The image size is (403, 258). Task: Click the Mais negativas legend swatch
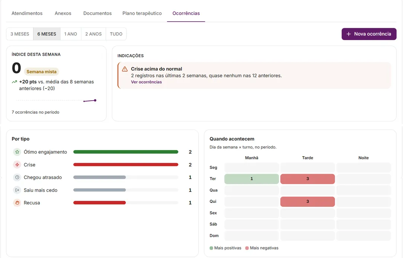tap(247, 248)
